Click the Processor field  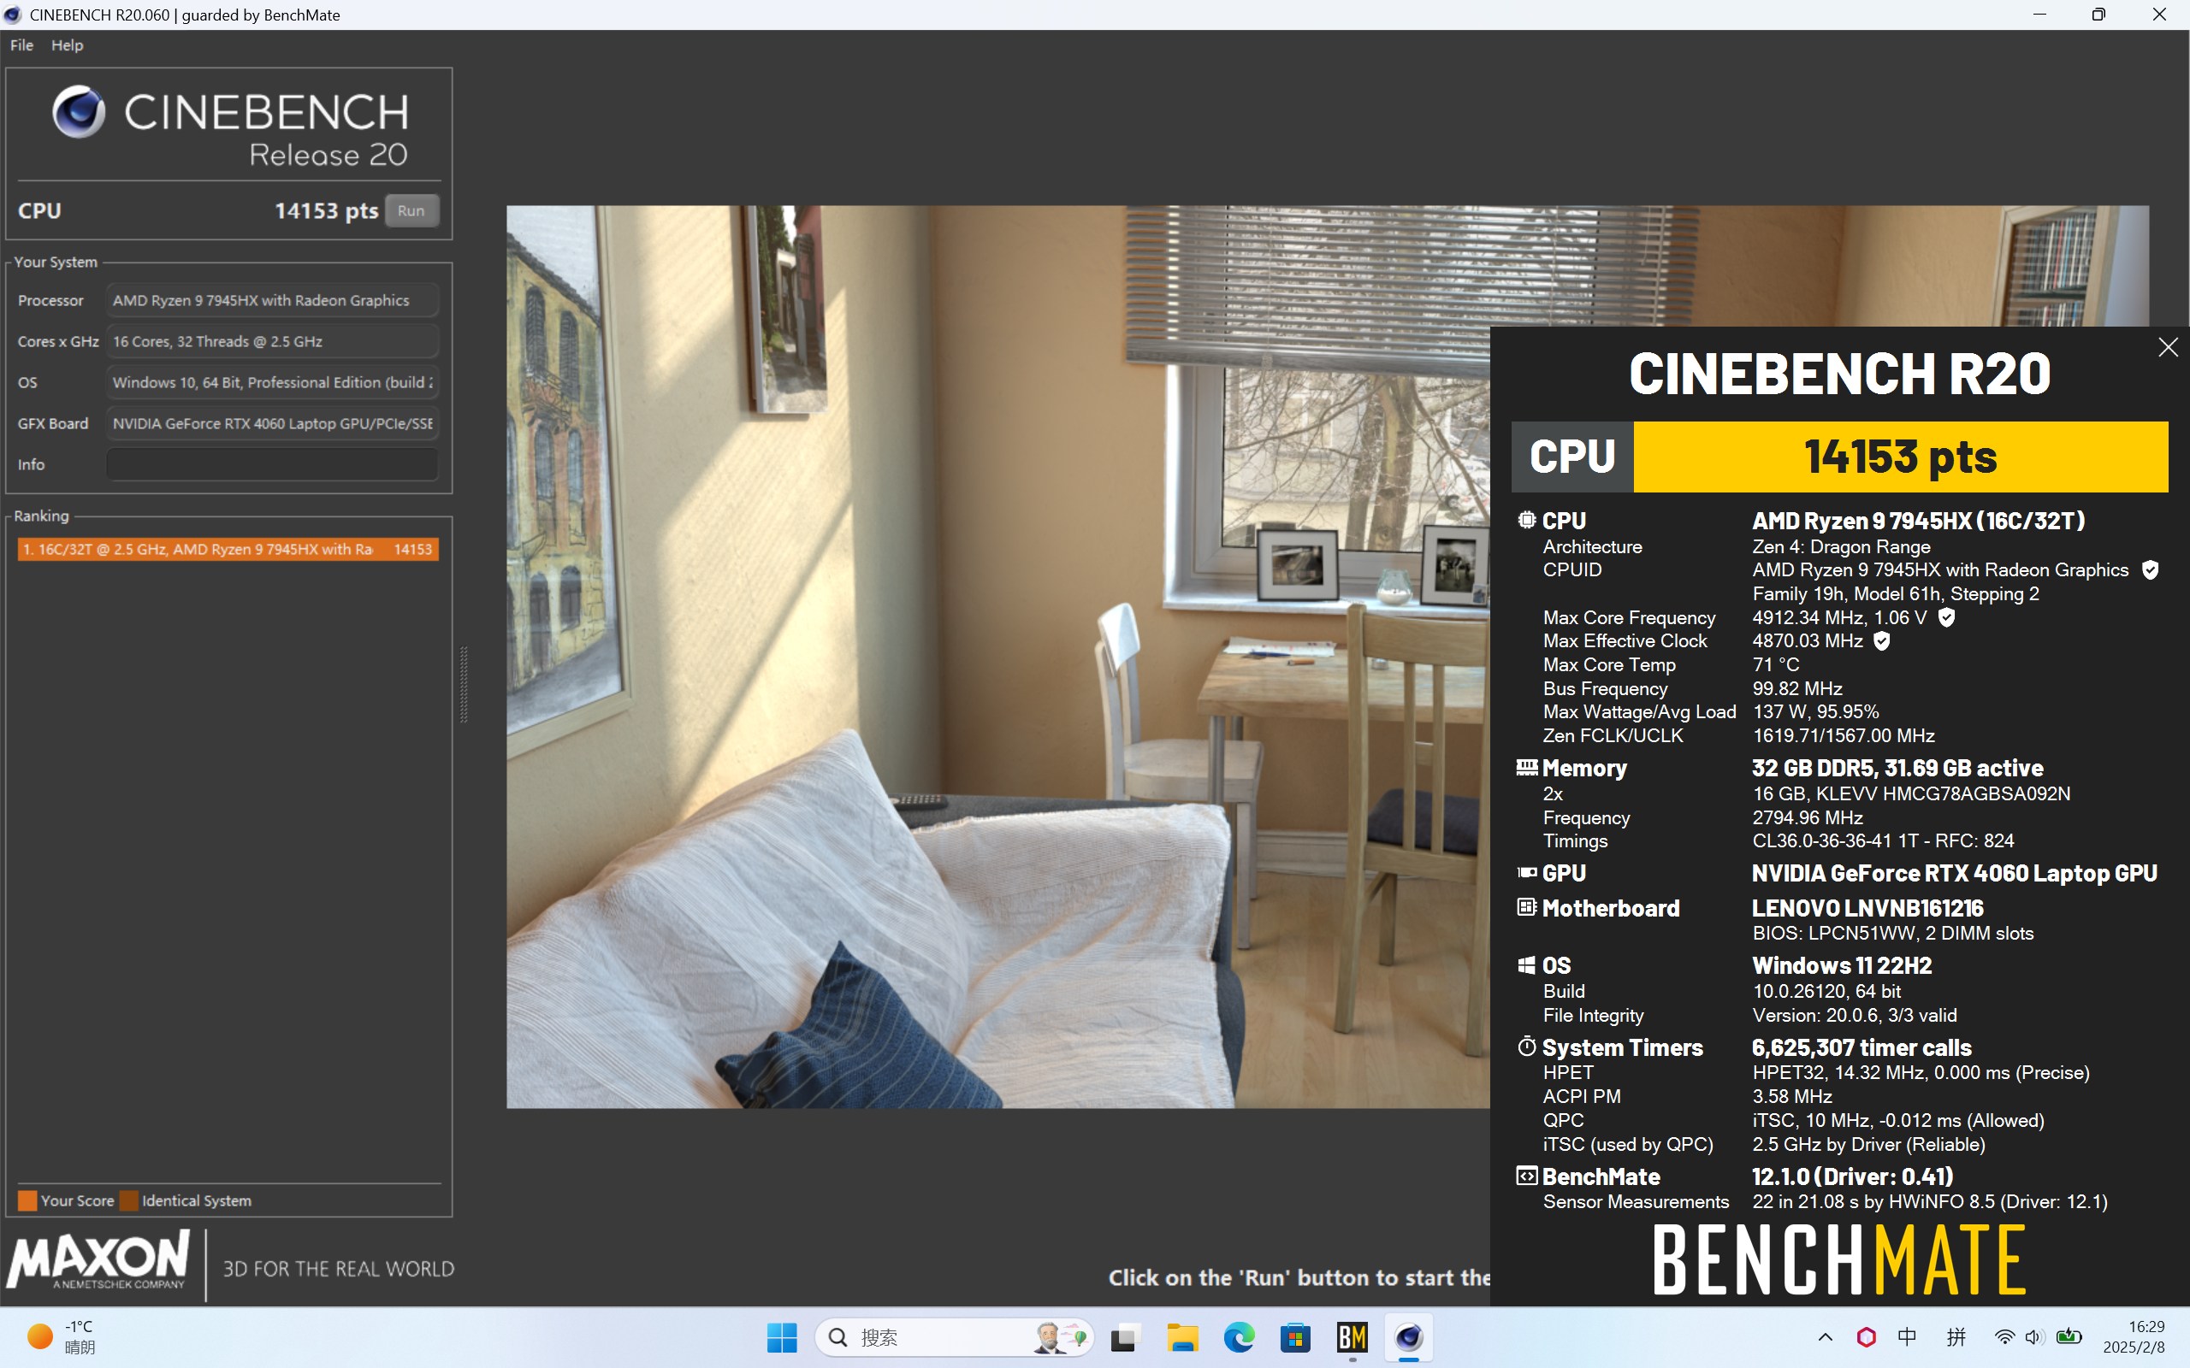[272, 300]
